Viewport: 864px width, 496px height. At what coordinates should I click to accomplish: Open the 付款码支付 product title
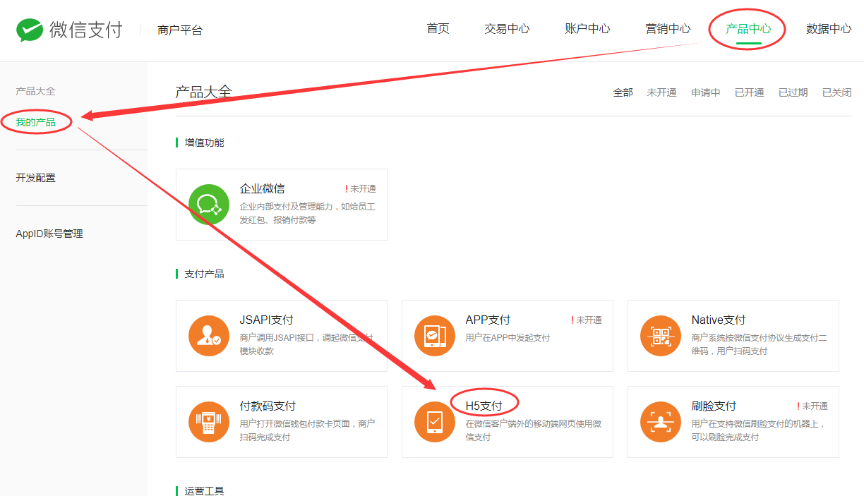click(268, 406)
